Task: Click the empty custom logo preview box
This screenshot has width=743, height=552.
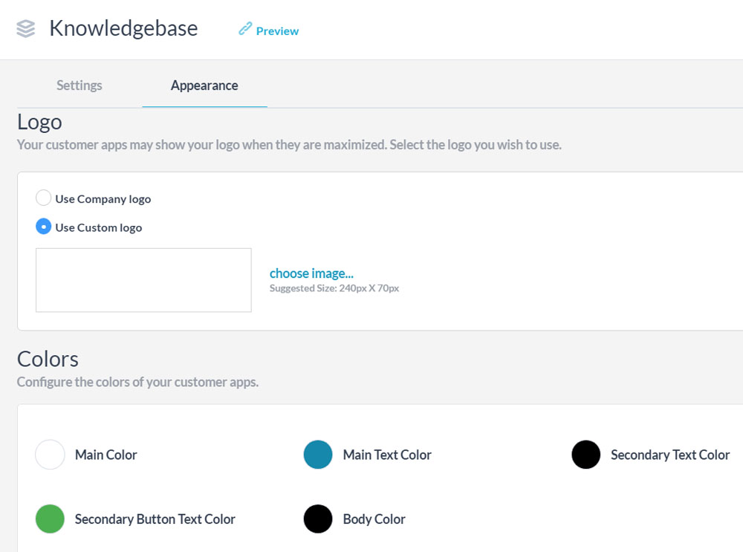Action: pos(143,280)
